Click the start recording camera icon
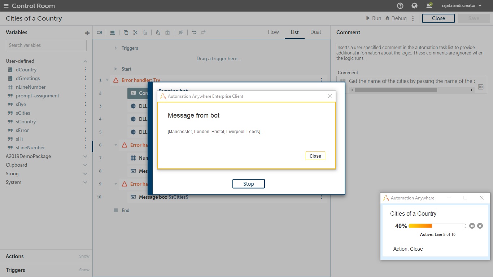 99,32
